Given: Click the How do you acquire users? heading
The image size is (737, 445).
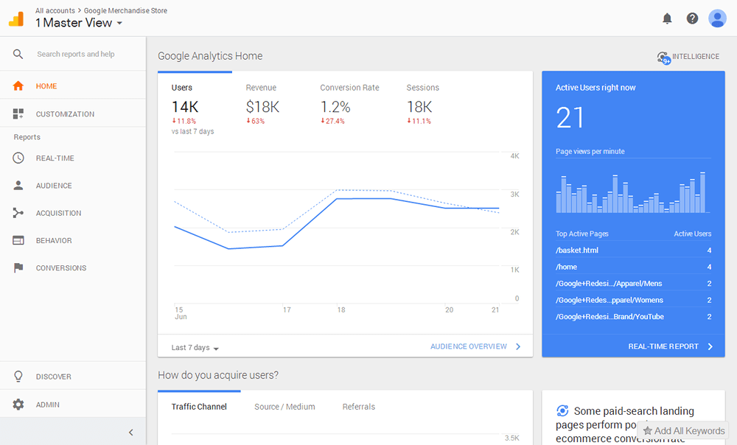Looking at the screenshot, I should pyautogui.click(x=218, y=375).
